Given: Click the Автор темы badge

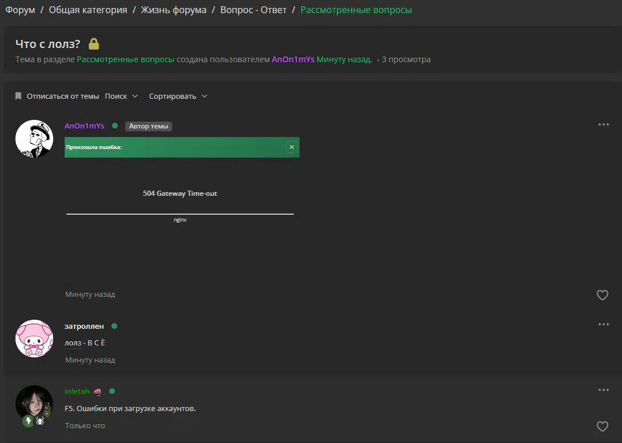Looking at the screenshot, I should point(149,126).
